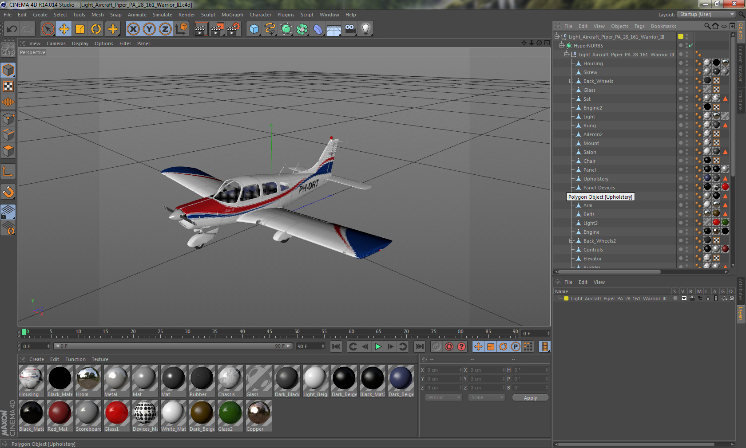Toggle HyperNURBS enable checkmark

coord(690,45)
